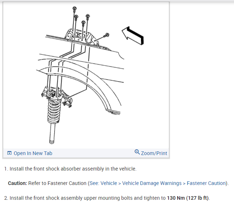Image resolution: width=234 pixels, height=203 pixels.
Task: Select the topmost mounting bolt in diagram
Action: [x=75, y=9]
